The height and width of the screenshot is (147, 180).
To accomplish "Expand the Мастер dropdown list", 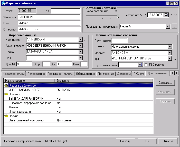I will pos(169,53).
